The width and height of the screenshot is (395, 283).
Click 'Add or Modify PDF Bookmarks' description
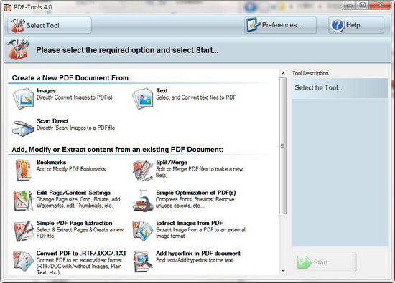click(71, 169)
